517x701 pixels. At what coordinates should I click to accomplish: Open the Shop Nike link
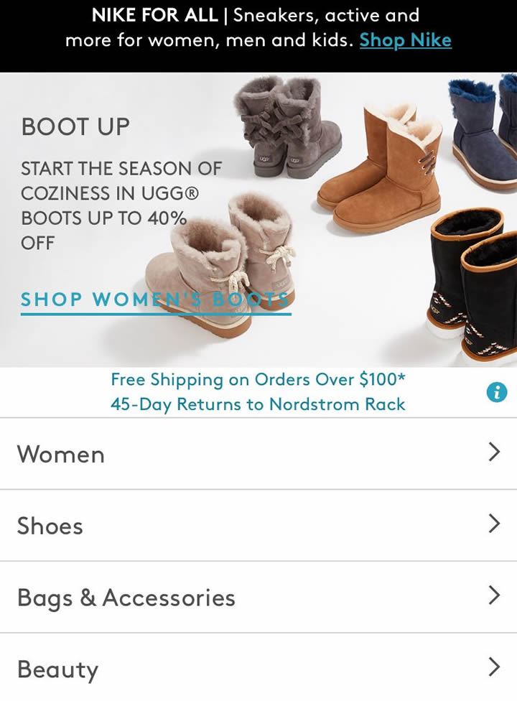[405, 40]
